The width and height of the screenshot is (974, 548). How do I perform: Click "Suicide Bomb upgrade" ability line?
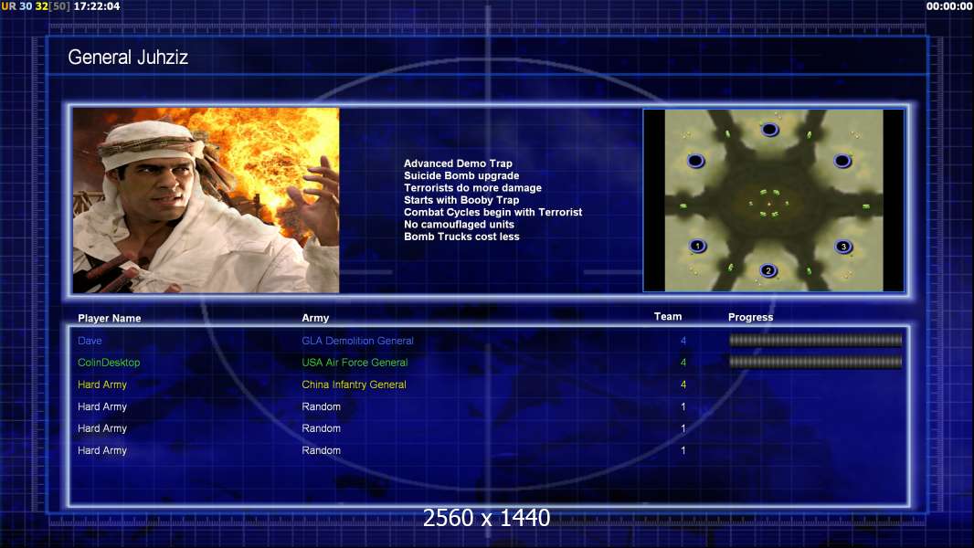pos(461,175)
